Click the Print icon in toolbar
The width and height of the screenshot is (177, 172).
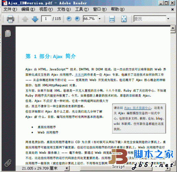(10, 19)
